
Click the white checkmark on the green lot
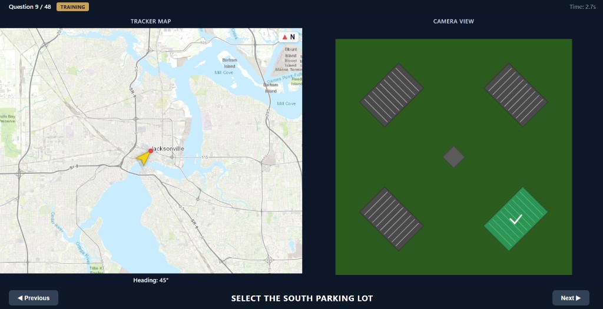(516, 219)
